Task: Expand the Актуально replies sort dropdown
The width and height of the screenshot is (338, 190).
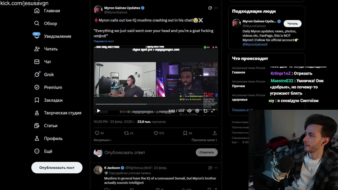Action: pos(102,140)
